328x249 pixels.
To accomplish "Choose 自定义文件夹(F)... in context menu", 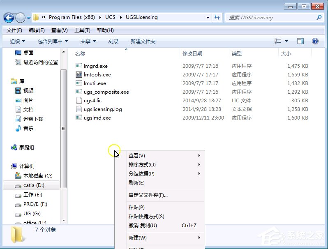I will click(165, 195).
